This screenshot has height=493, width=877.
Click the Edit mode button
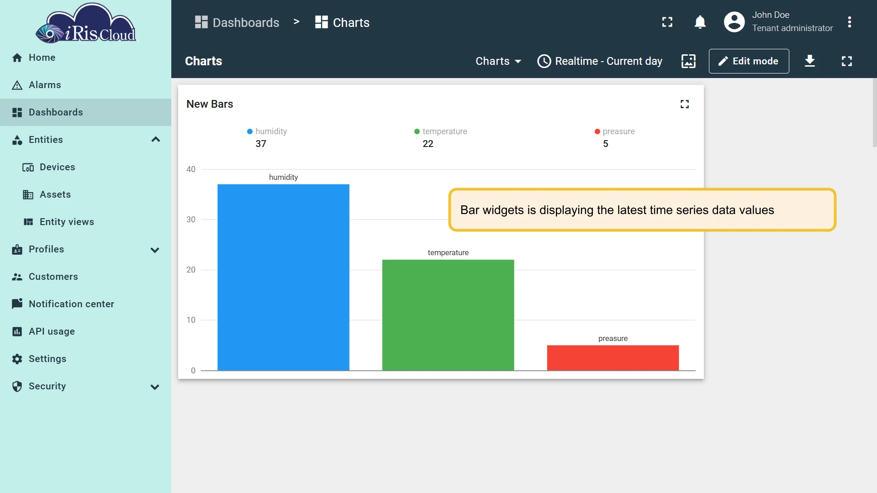click(749, 61)
